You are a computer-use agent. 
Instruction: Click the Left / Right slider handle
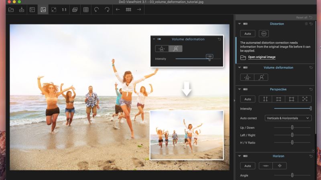point(293,135)
